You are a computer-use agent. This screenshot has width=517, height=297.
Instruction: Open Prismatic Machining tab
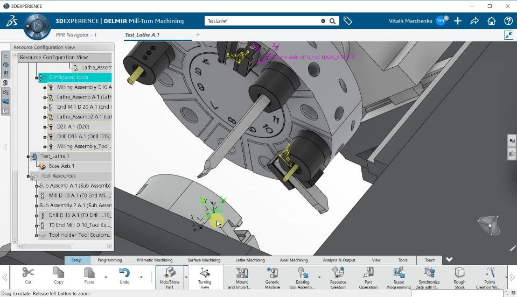155,260
